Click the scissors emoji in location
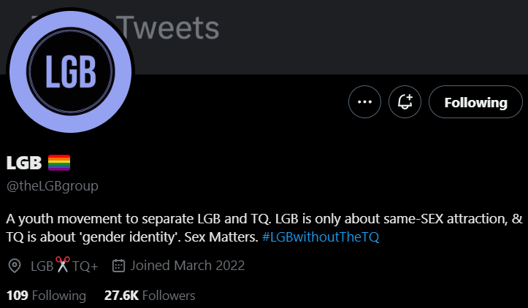The image size is (528, 308). [63, 264]
